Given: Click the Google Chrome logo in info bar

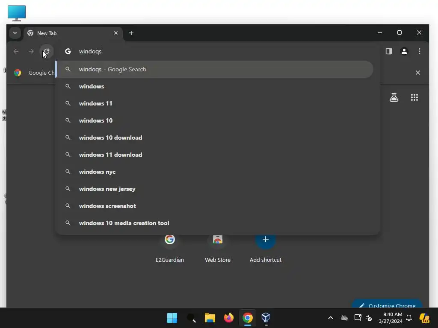Looking at the screenshot, I should pyautogui.click(x=18, y=73).
